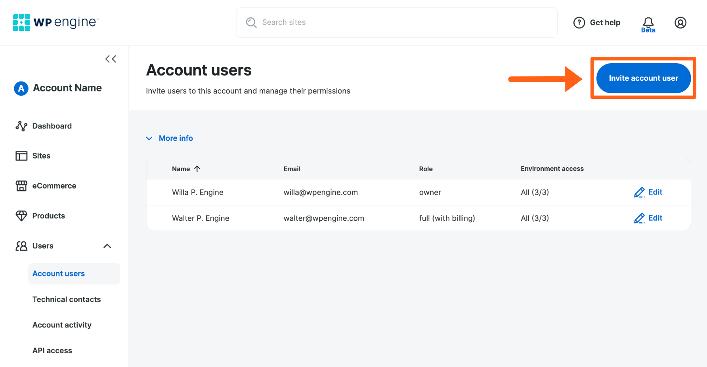Select the Products sidebar icon
This screenshot has height=367, width=707.
click(22, 216)
